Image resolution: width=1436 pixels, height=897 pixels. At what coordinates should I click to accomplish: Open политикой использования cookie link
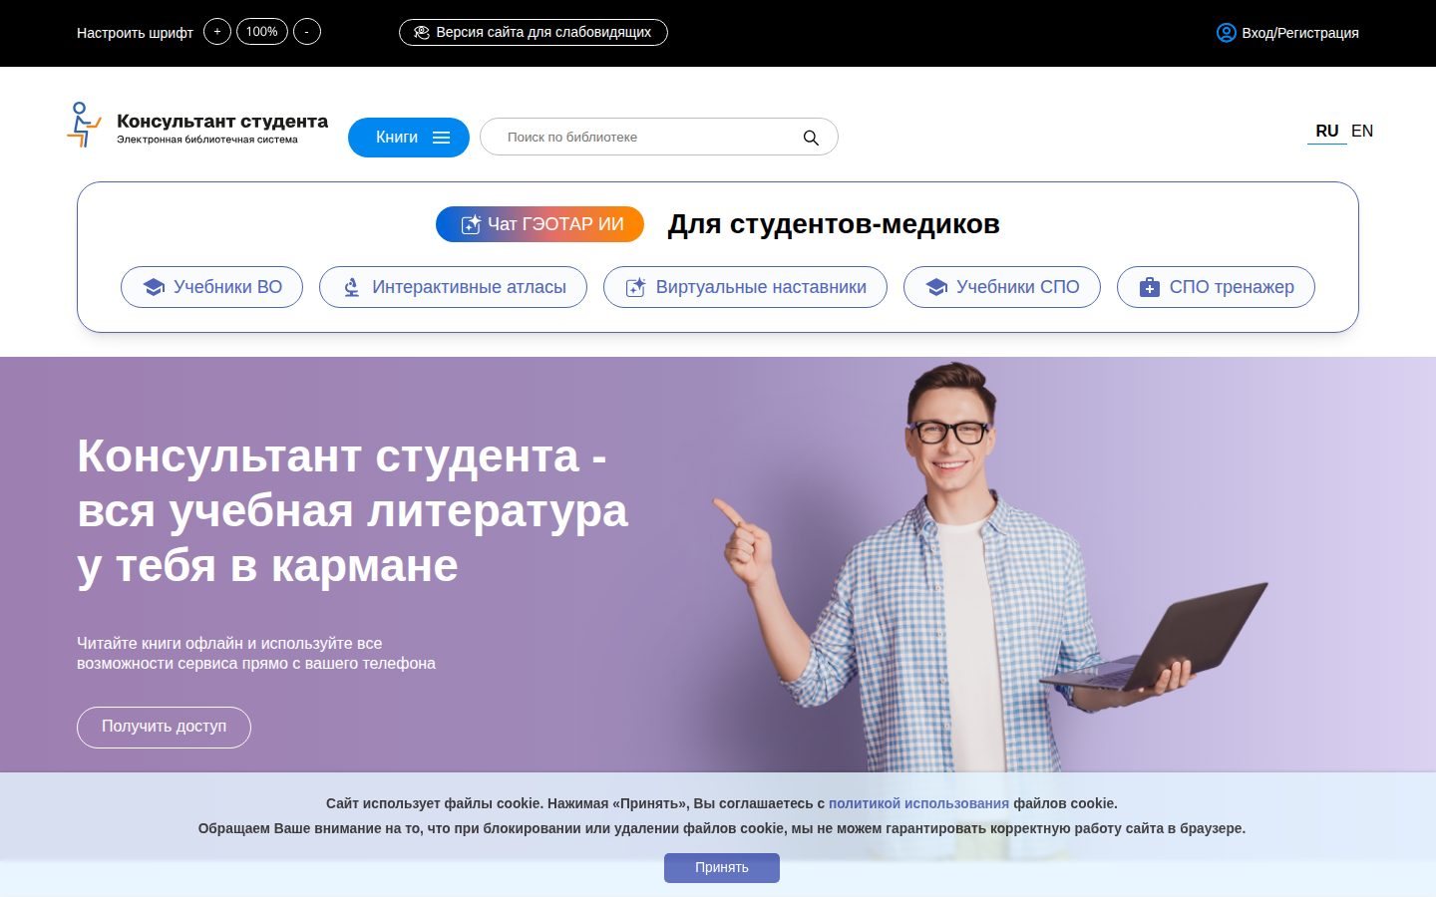click(x=918, y=803)
